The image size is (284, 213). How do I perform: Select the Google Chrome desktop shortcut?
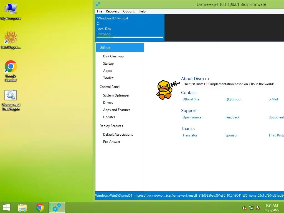[11, 71]
